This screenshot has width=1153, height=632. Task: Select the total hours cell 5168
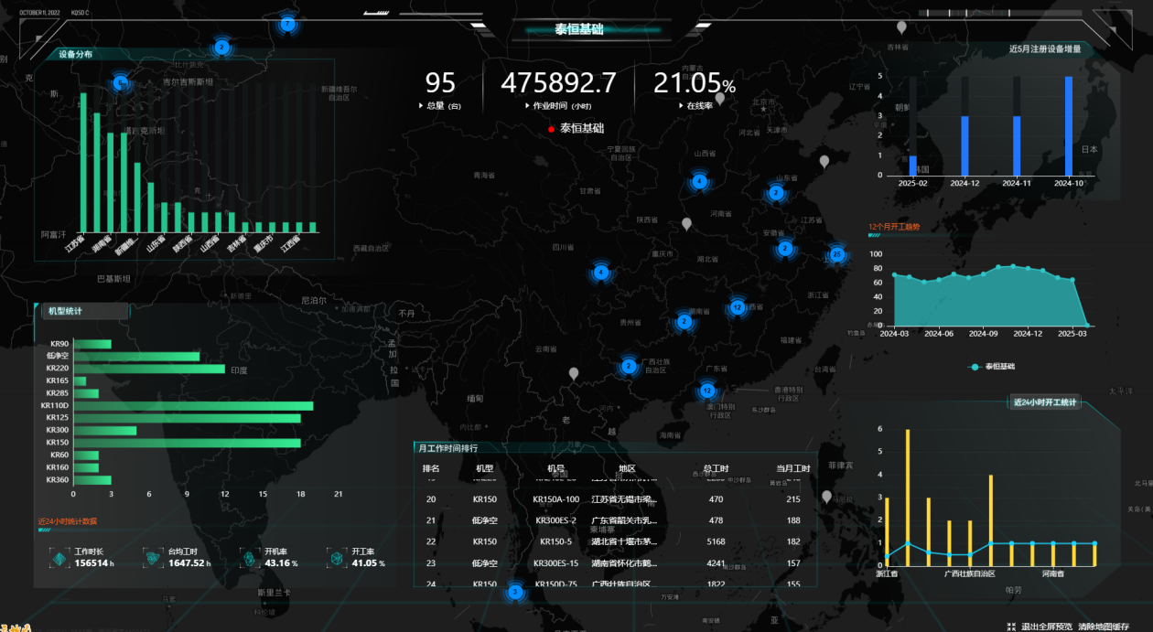716,541
